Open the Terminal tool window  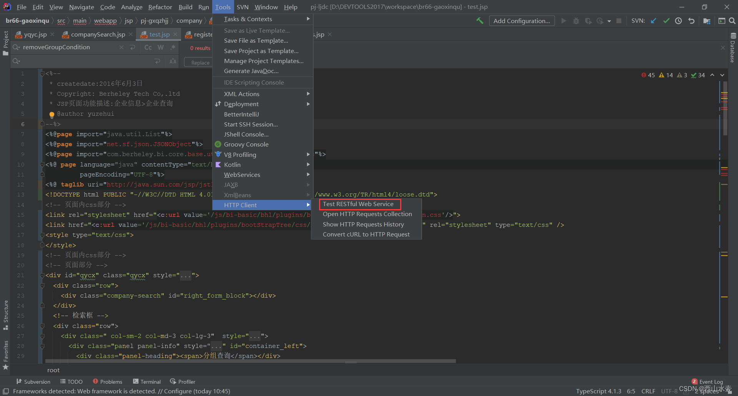[147, 382]
